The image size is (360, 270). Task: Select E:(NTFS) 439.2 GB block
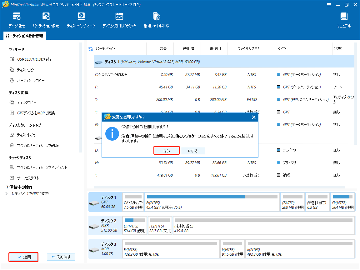pyautogui.click(x=171, y=249)
